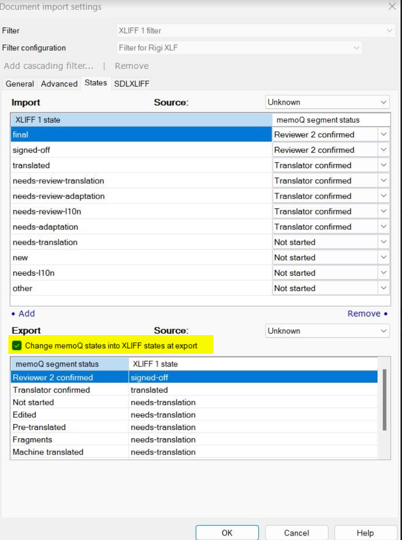Open the Import Source dropdown
Screen dimensions: 402x540
point(327,102)
